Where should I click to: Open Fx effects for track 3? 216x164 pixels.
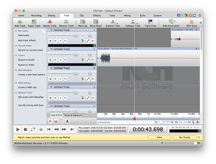(x=65, y=79)
